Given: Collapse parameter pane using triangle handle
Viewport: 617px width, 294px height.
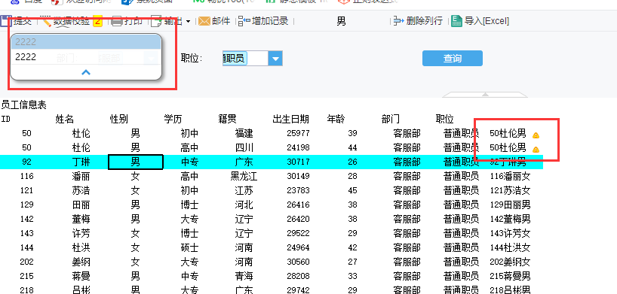Looking at the screenshot, I should click(485, 95).
